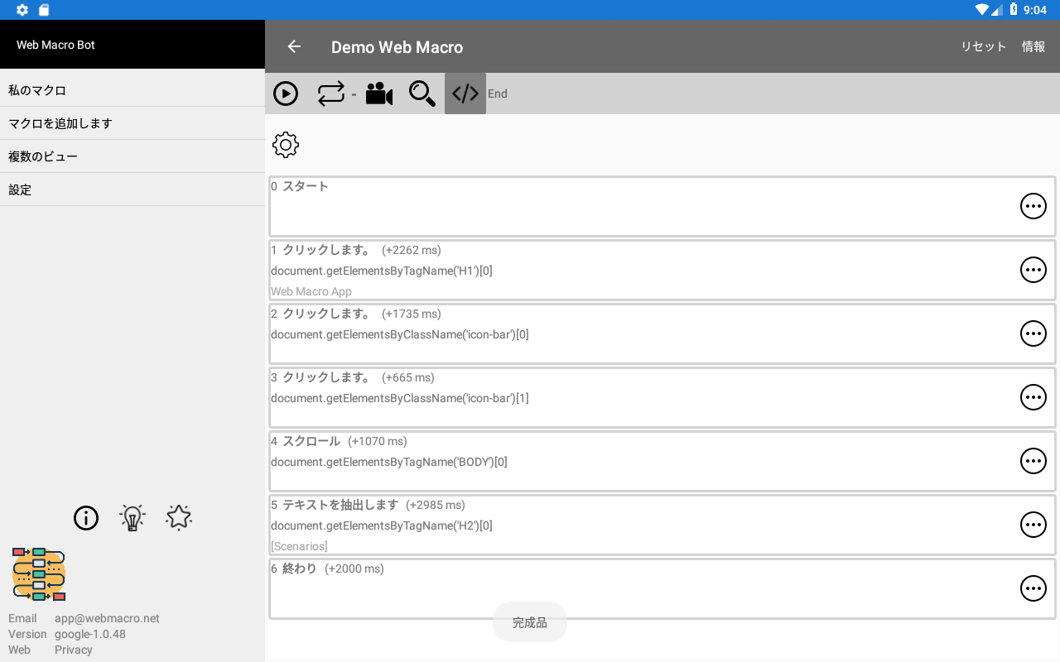Image resolution: width=1060 pixels, height=662 pixels.
Task: Click the Demo Web Macro page title
Action: (397, 47)
